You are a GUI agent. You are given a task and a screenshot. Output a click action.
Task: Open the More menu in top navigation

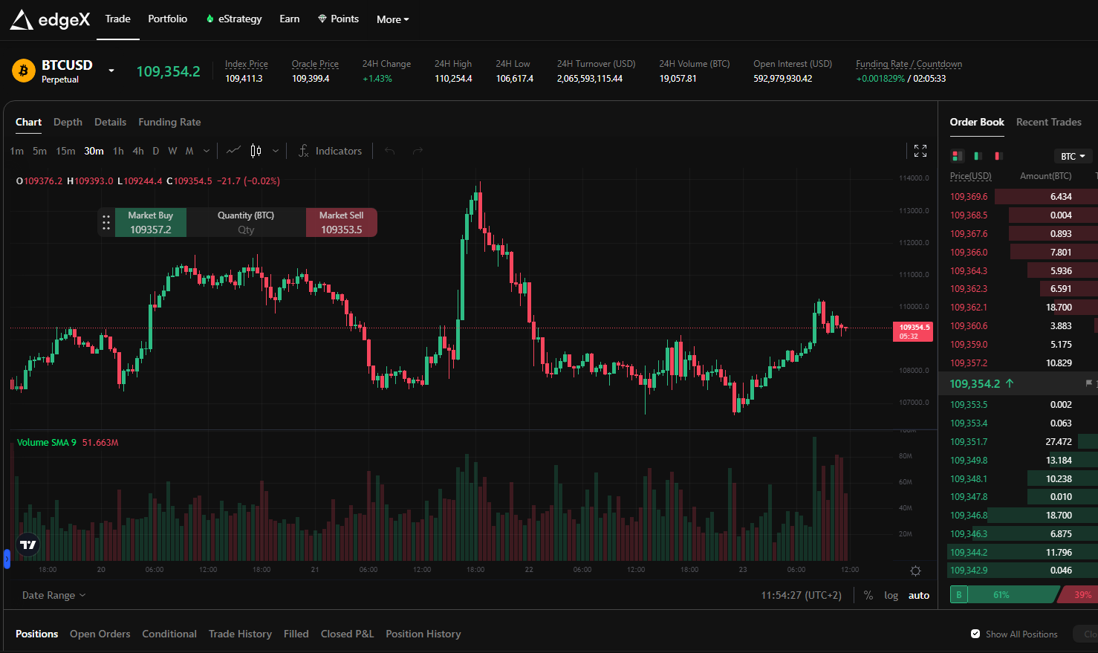tap(392, 19)
